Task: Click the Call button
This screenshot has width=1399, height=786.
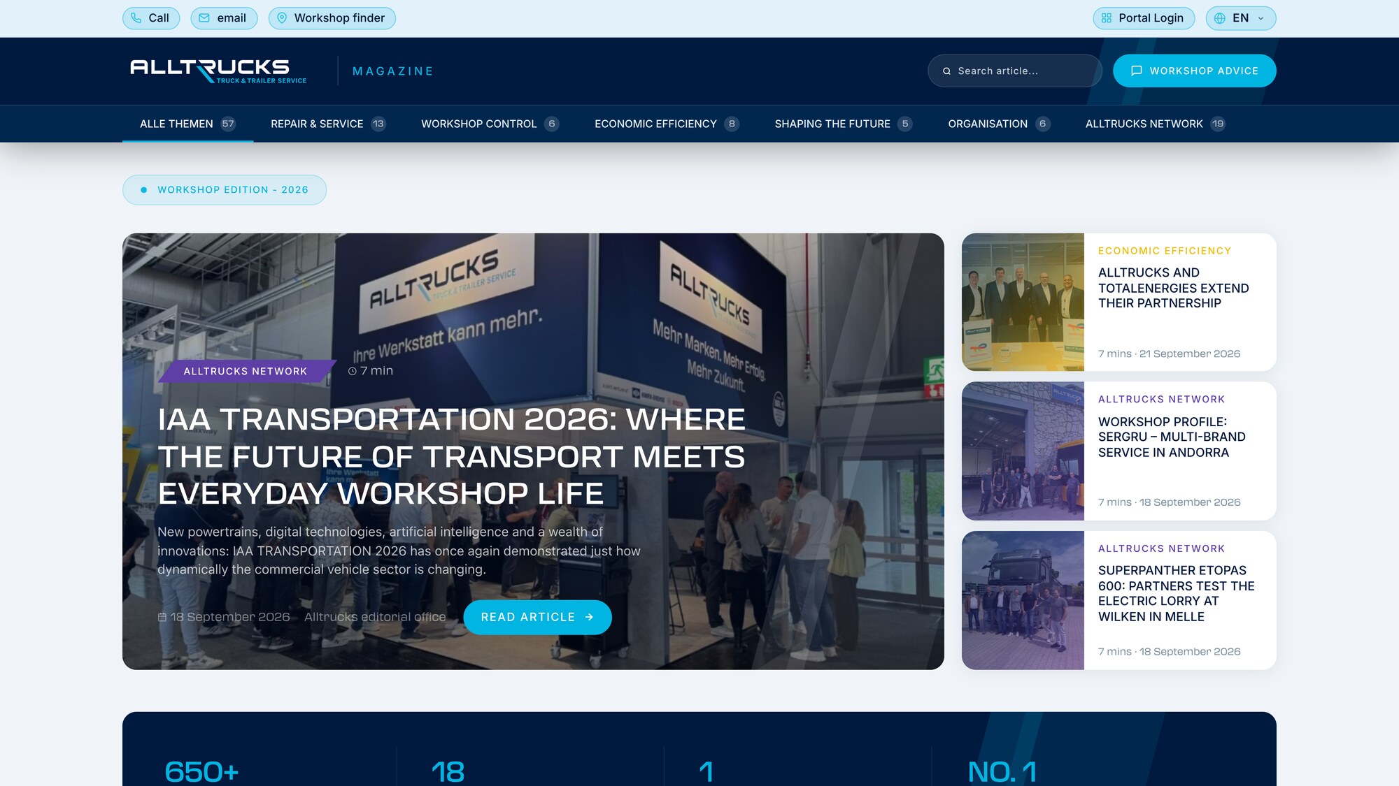Action: [x=151, y=18]
